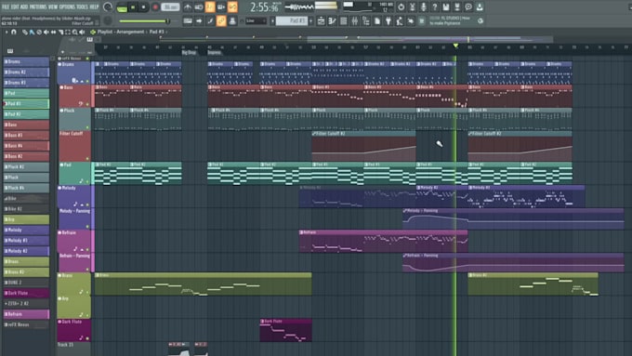Click the chat speech bubble icon

(x=468, y=7)
